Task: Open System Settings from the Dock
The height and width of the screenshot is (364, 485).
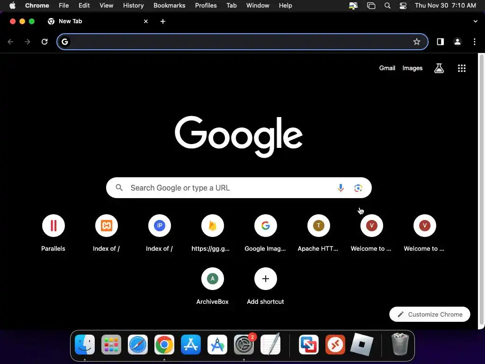Action: (x=244, y=345)
